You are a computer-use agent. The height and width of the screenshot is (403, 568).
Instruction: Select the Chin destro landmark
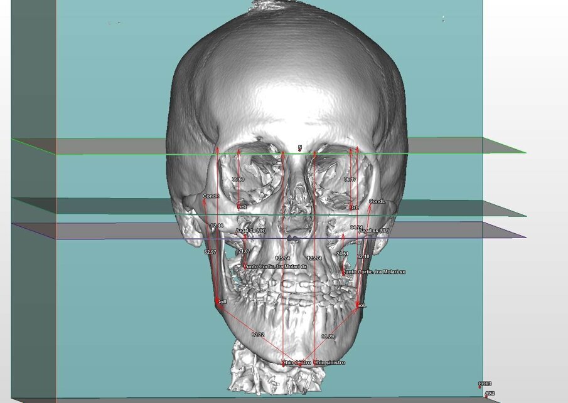point(296,362)
